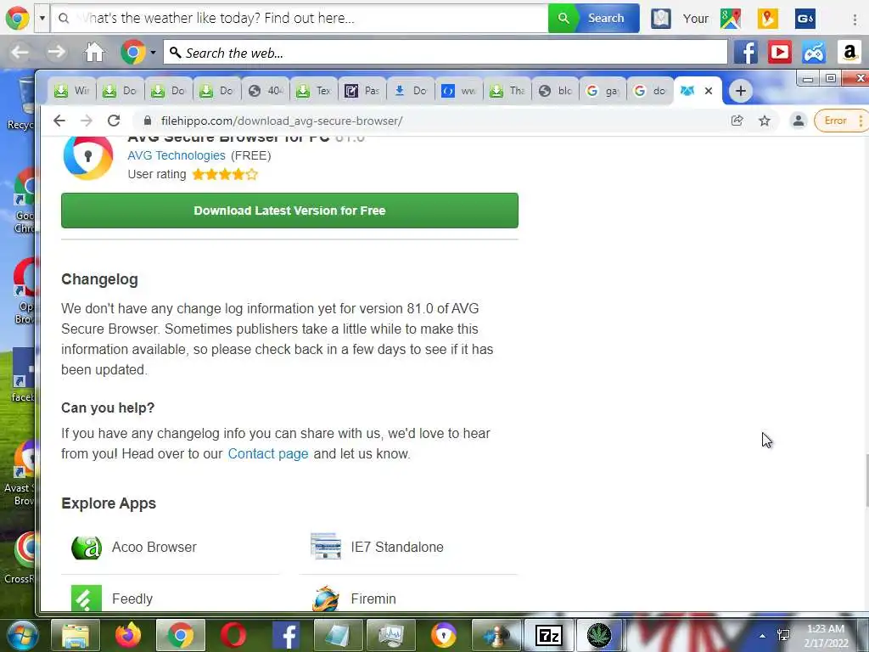The width and height of the screenshot is (869, 652).
Task: Reload the FileHippo page
Action: (114, 121)
